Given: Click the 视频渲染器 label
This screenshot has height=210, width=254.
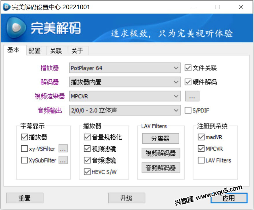Looking at the screenshot, I should tap(50, 96).
